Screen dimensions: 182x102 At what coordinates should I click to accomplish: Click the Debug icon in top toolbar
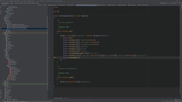click(172, 3)
